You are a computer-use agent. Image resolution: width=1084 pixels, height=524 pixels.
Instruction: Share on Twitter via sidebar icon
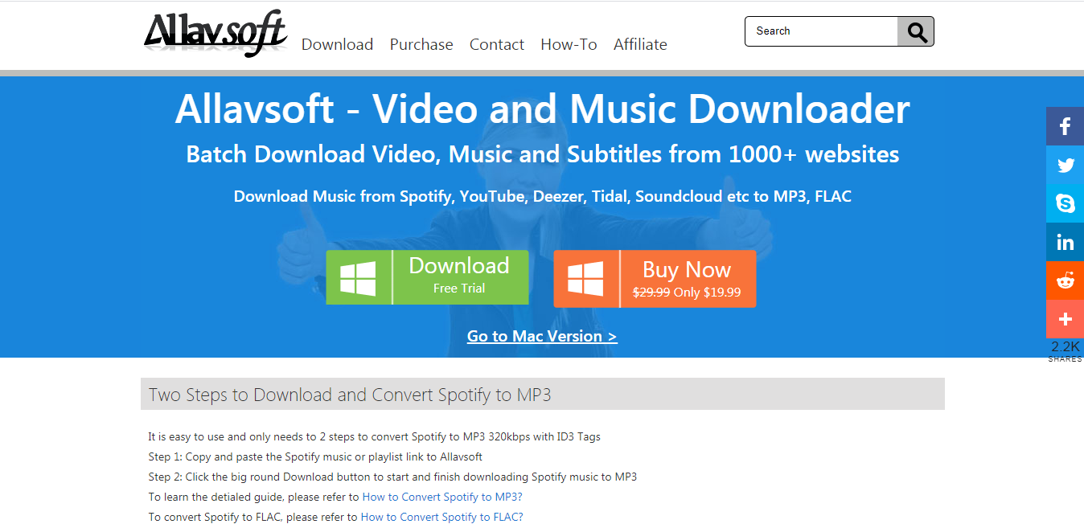point(1065,165)
